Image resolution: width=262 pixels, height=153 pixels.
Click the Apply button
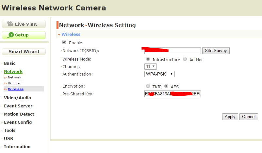(x=230, y=117)
